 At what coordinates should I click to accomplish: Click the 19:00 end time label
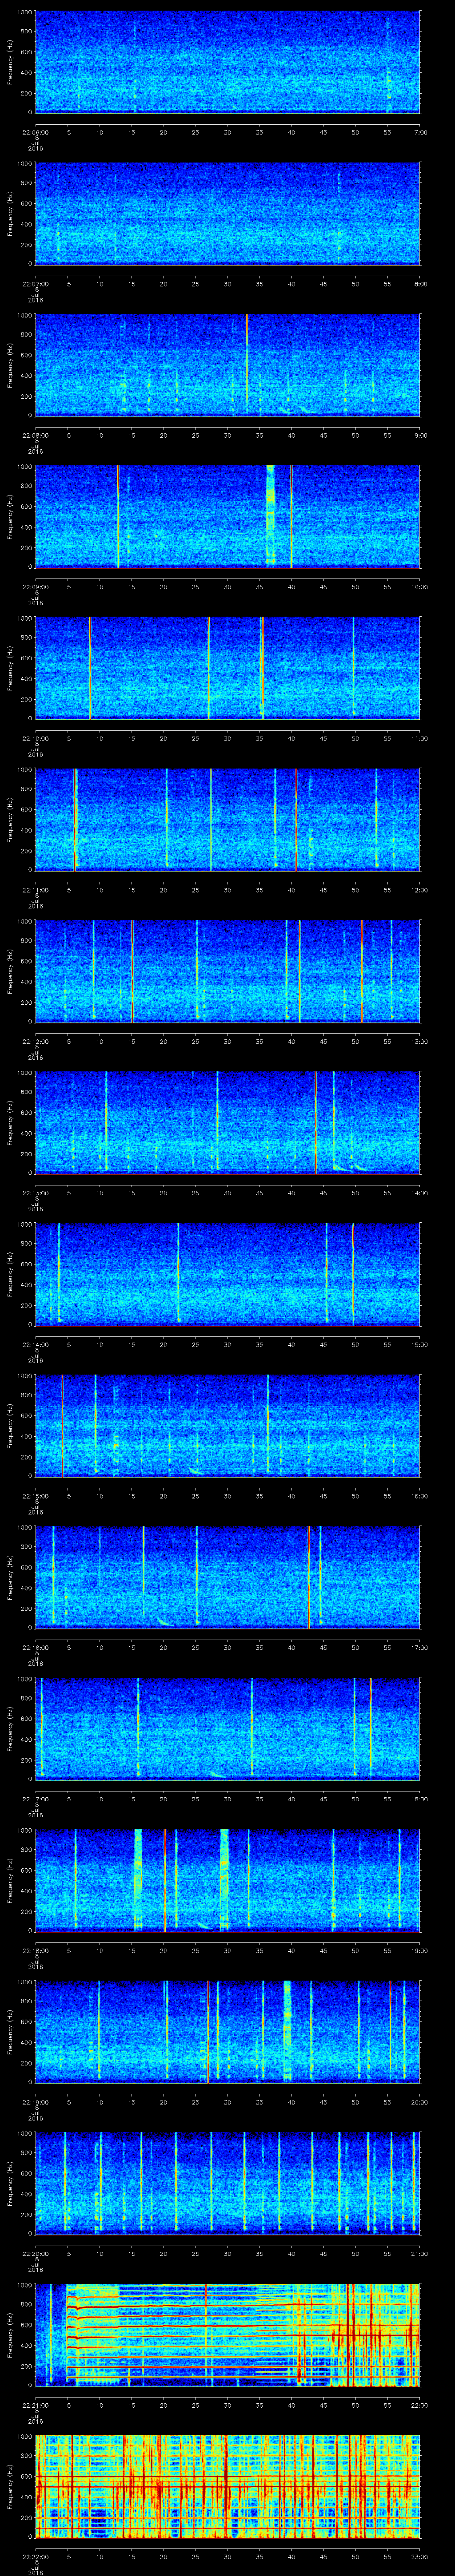click(x=419, y=1950)
